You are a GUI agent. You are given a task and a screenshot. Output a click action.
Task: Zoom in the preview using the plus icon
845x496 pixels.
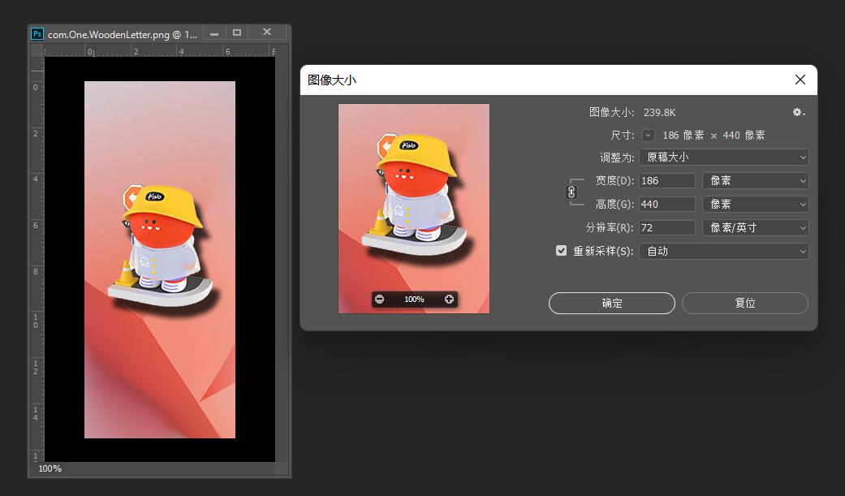(x=449, y=299)
